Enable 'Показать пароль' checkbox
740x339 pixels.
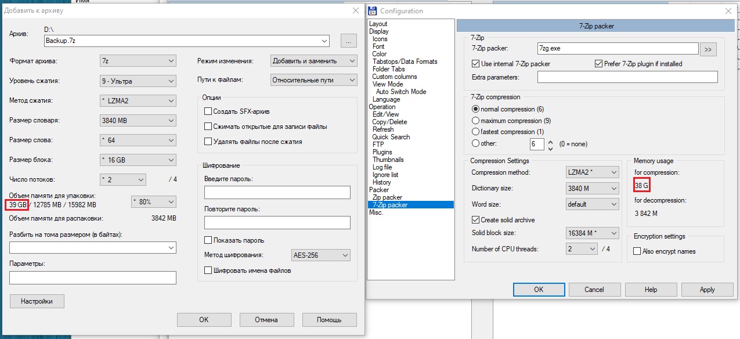(x=208, y=240)
